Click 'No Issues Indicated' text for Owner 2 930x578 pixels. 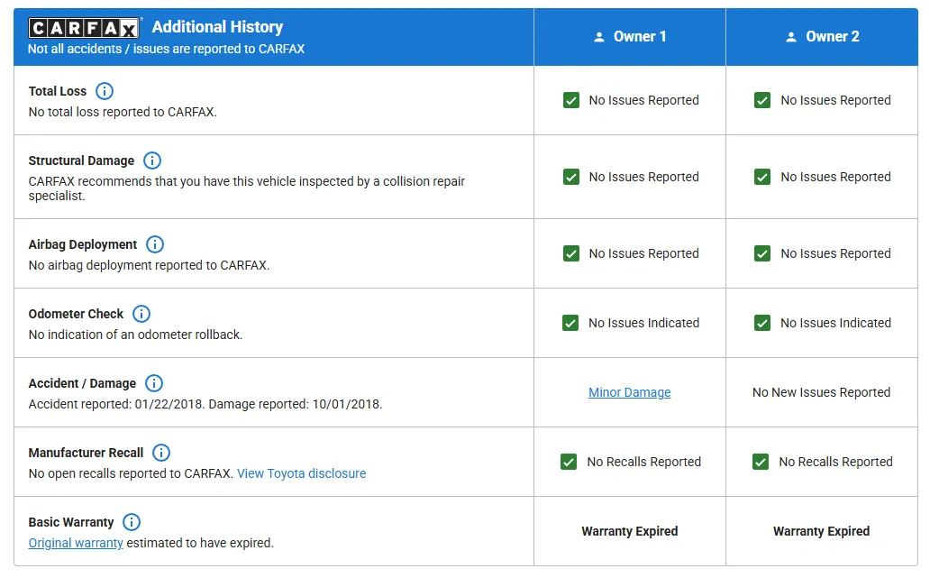pos(835,323)
